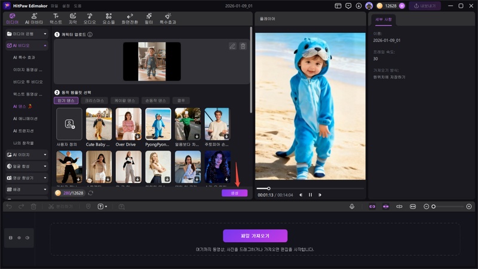Select AI 댄스 in sidebar
Image resolution: width=478 pixels, height=269 pixels.
coord(22,106)
